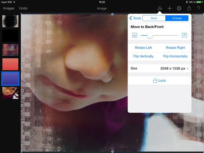Return to Images gallery
The image size is (204, 153).
(x=9, y=8)
